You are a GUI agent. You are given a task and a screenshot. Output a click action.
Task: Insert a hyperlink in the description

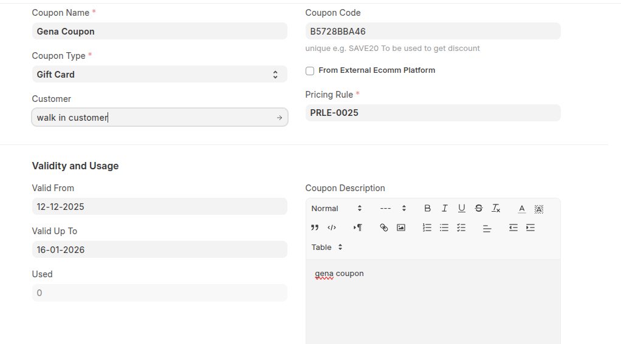coord(383,228)
